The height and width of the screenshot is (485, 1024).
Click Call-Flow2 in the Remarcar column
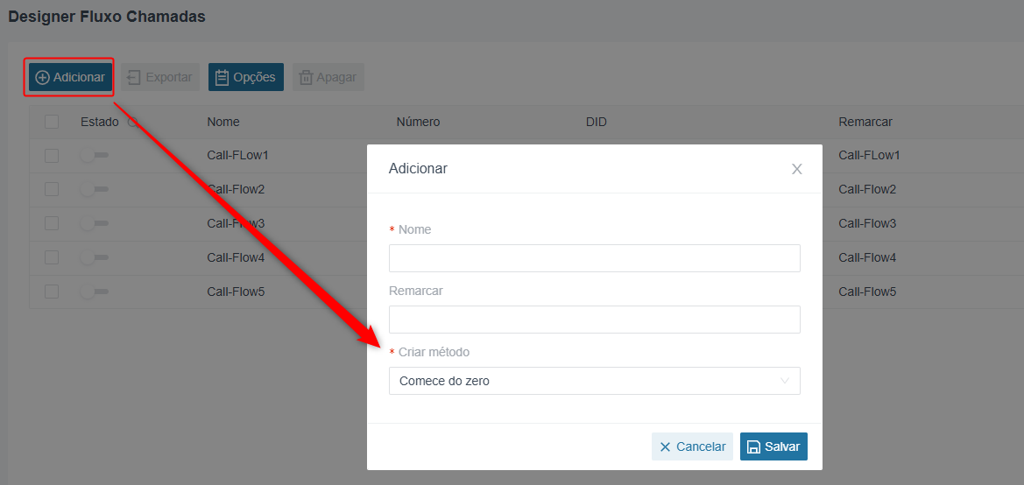coord(867,189)
